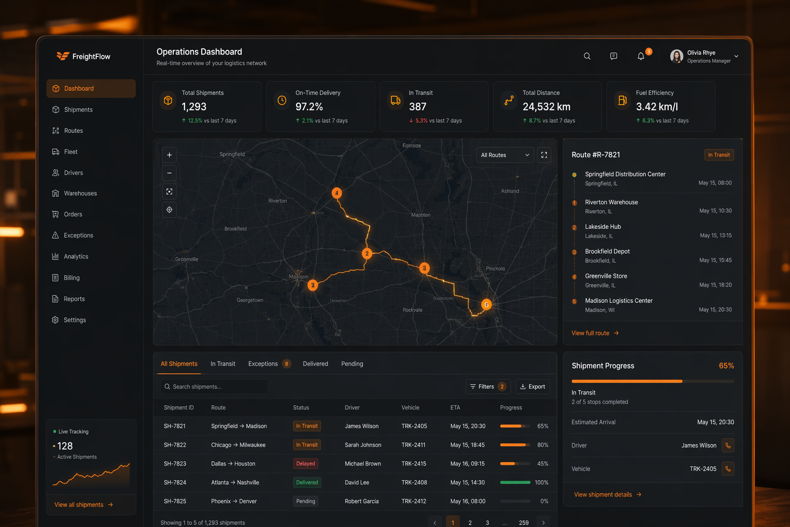Screen dimensions: 790x527
Task: Click the In Transit badge on Route #R-7821
Action: (x=719, y=155)
